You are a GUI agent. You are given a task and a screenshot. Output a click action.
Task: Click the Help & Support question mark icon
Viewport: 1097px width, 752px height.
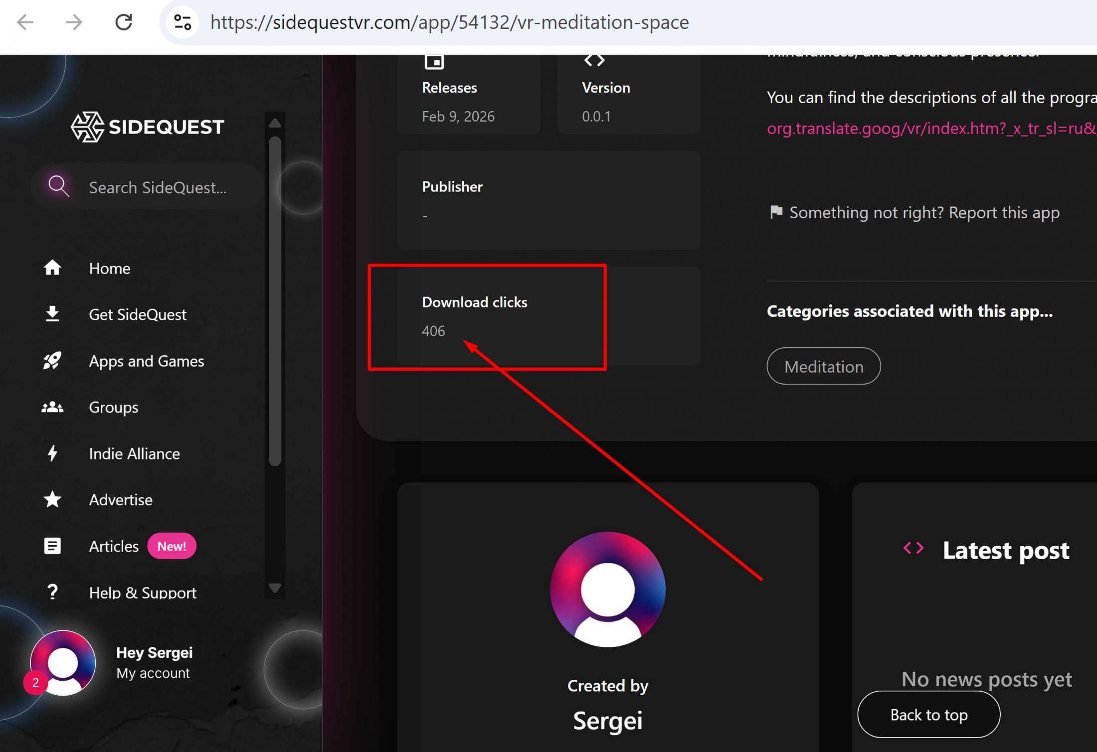coord(52,592)
